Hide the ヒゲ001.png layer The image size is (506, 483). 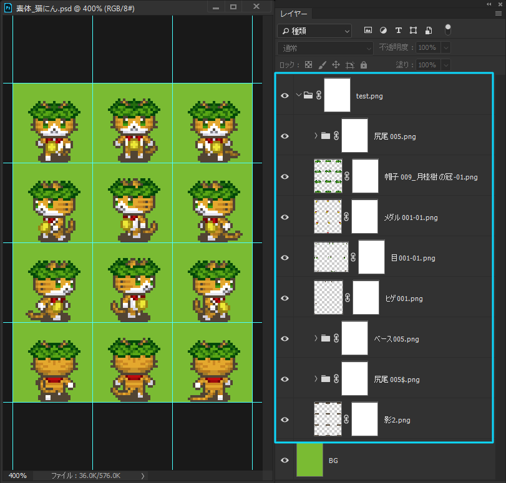[x=285, y=298]
